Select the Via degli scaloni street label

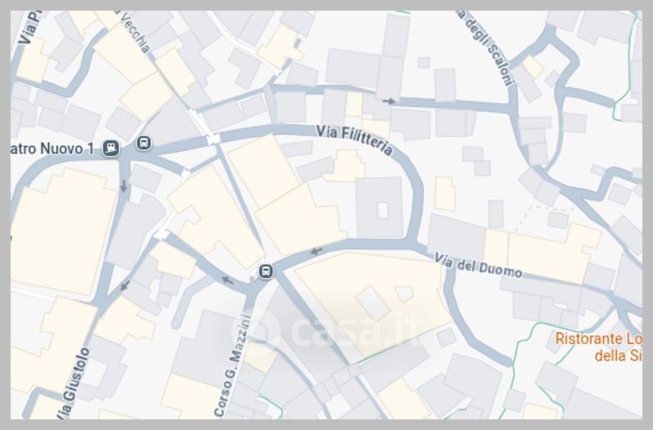pos(484,47)
